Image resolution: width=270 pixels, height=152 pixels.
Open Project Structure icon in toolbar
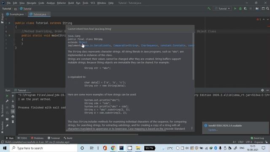point(257,8)
